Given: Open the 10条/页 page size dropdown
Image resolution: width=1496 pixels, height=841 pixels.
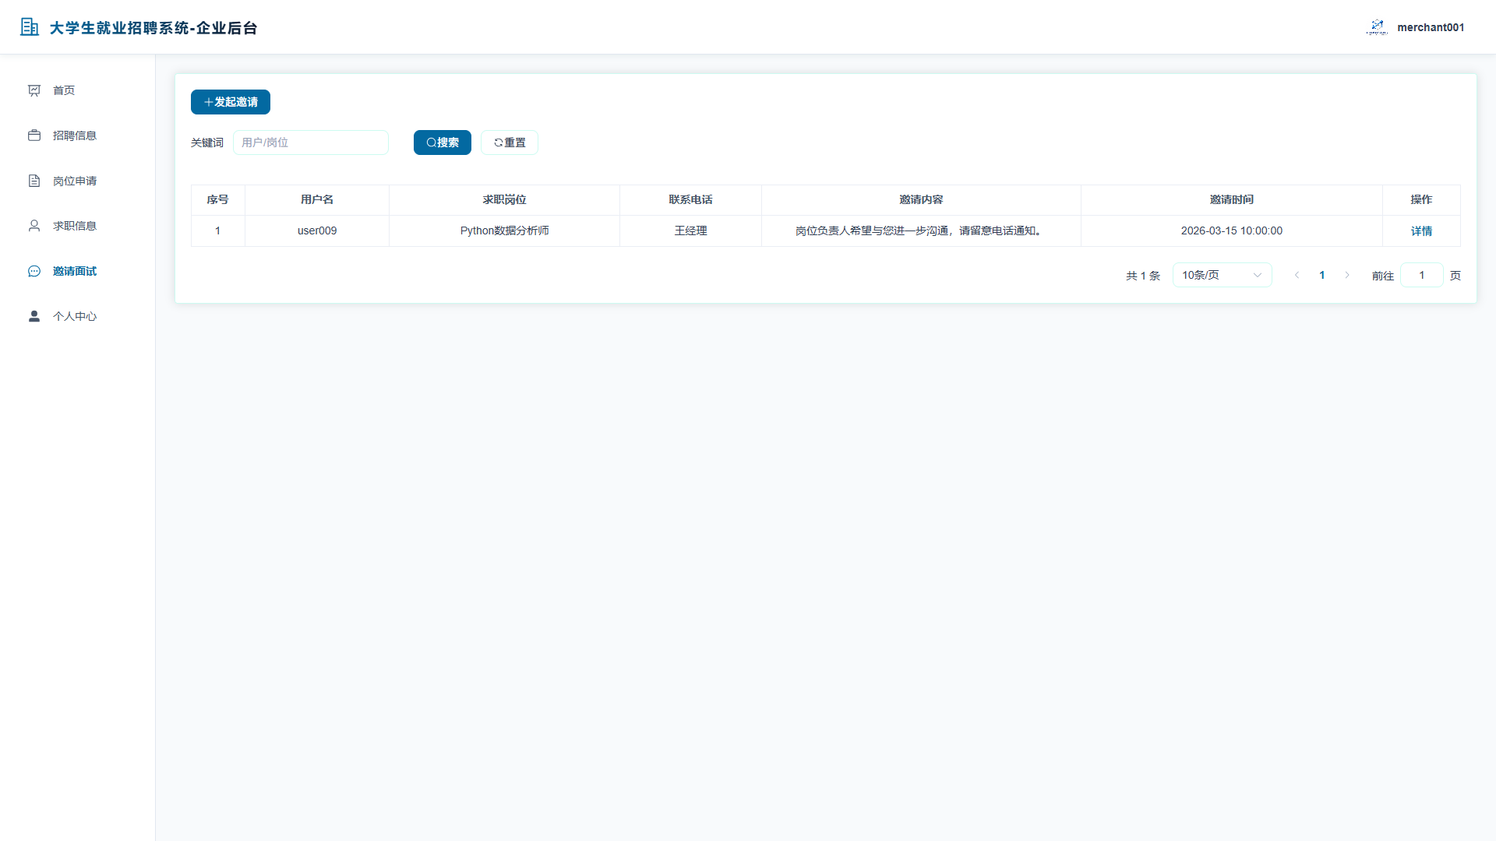Looking at the screenshot, I should click(x=1222, y=275).
